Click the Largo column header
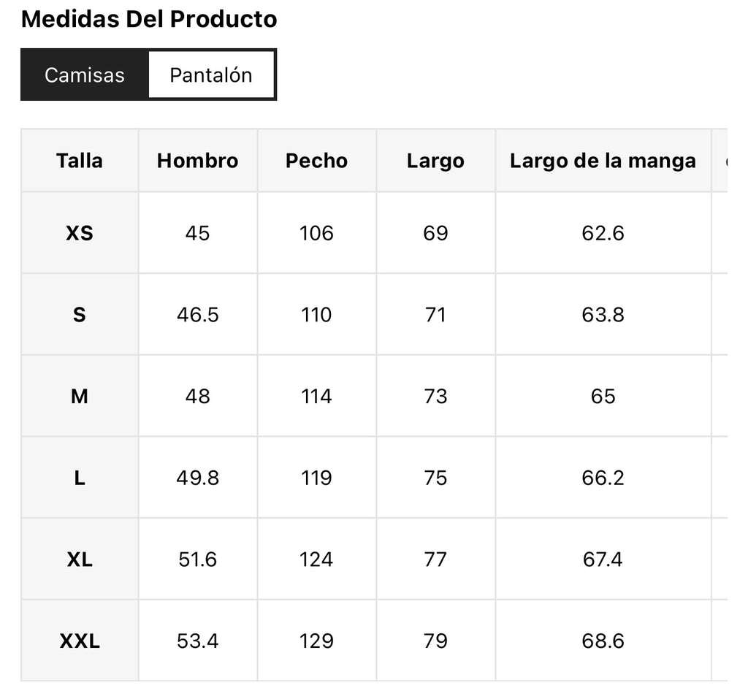The width and height of the screenshot is (748, 691). coord(435,161)
